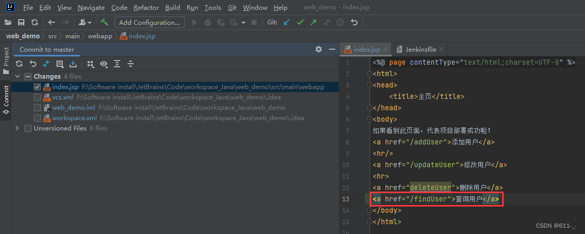
Task: Click the webapp breadcrumb
Action: pos(100,36)
